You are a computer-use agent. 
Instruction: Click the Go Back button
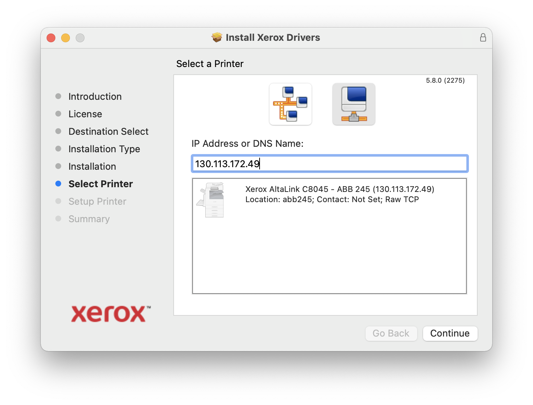pyautogui.click(x=391, y=333)
